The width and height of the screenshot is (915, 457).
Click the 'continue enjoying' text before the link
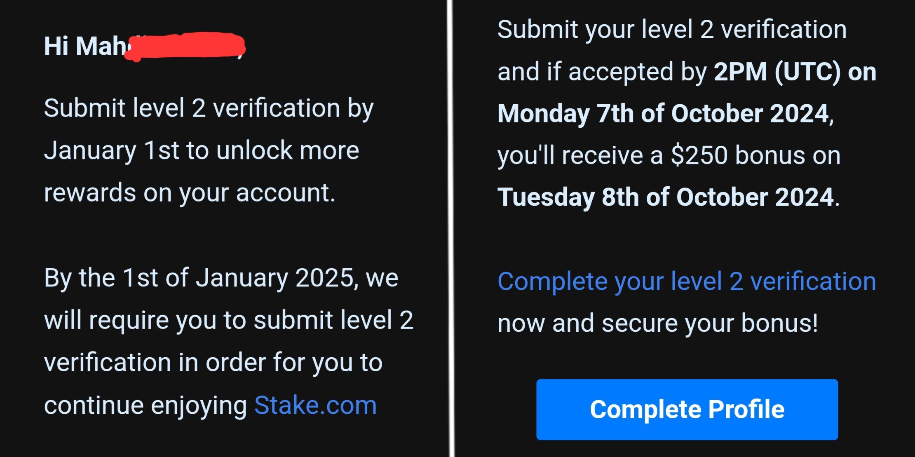click(x=145, y=406)
